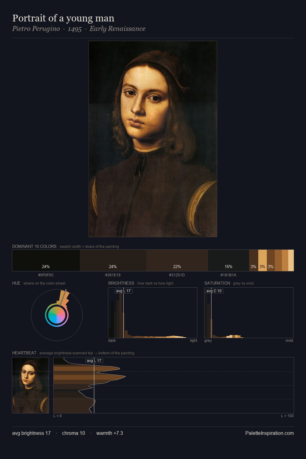Click the 'Pietro Perugino · 1495 · Early Renaissance' subtitle
Screen dimensions: 306x459
click(x=79, y=29)
